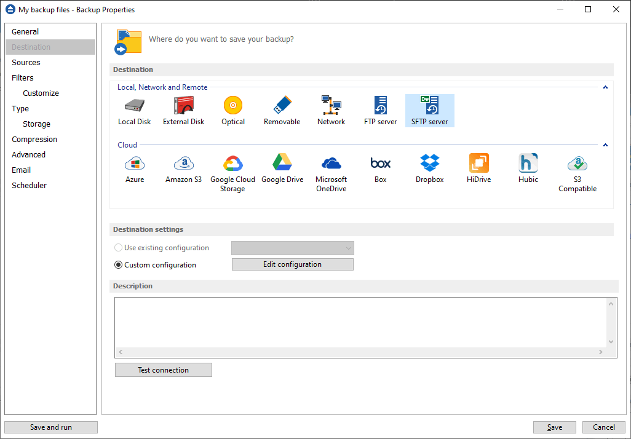Click the Save button
Screen dimensions: 631x439
tap(555, 427)
